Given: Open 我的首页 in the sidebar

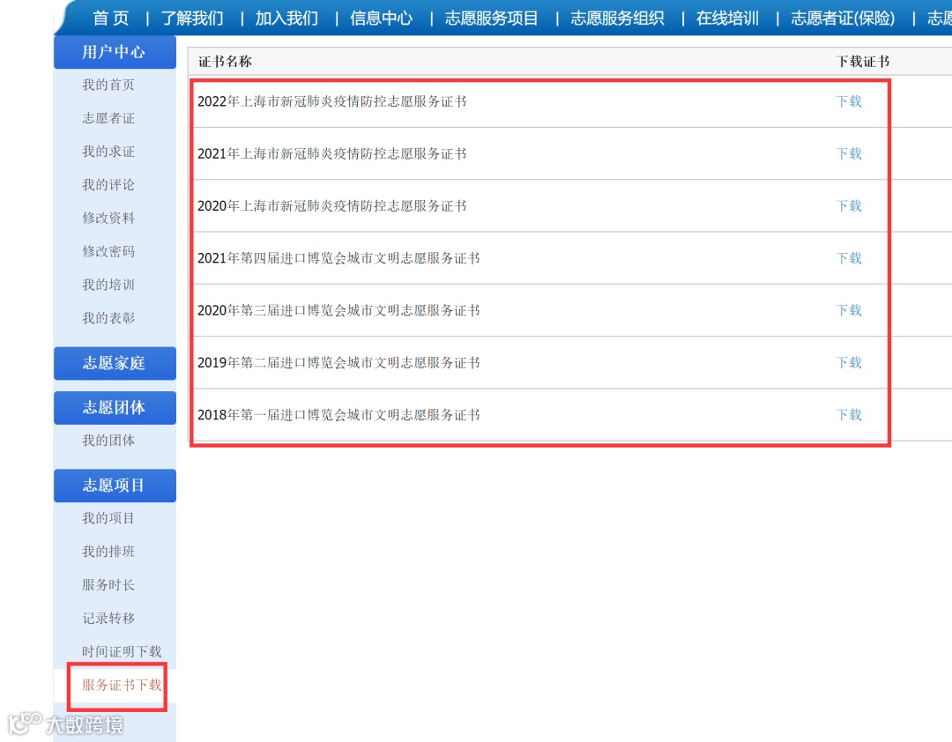Looking at the screenshot, I should [x=115, y=85].
